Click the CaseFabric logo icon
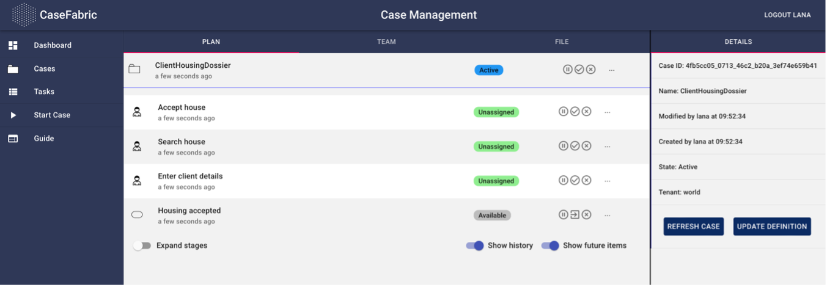The height and width of the screenshot is (287, 827). (x=24, y=15)
